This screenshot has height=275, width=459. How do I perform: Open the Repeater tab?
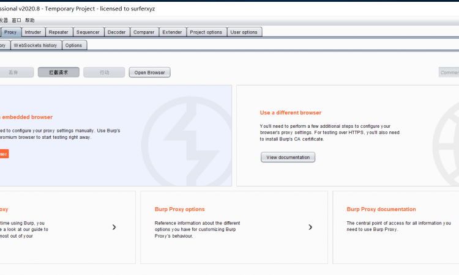(x=59, y=32)
